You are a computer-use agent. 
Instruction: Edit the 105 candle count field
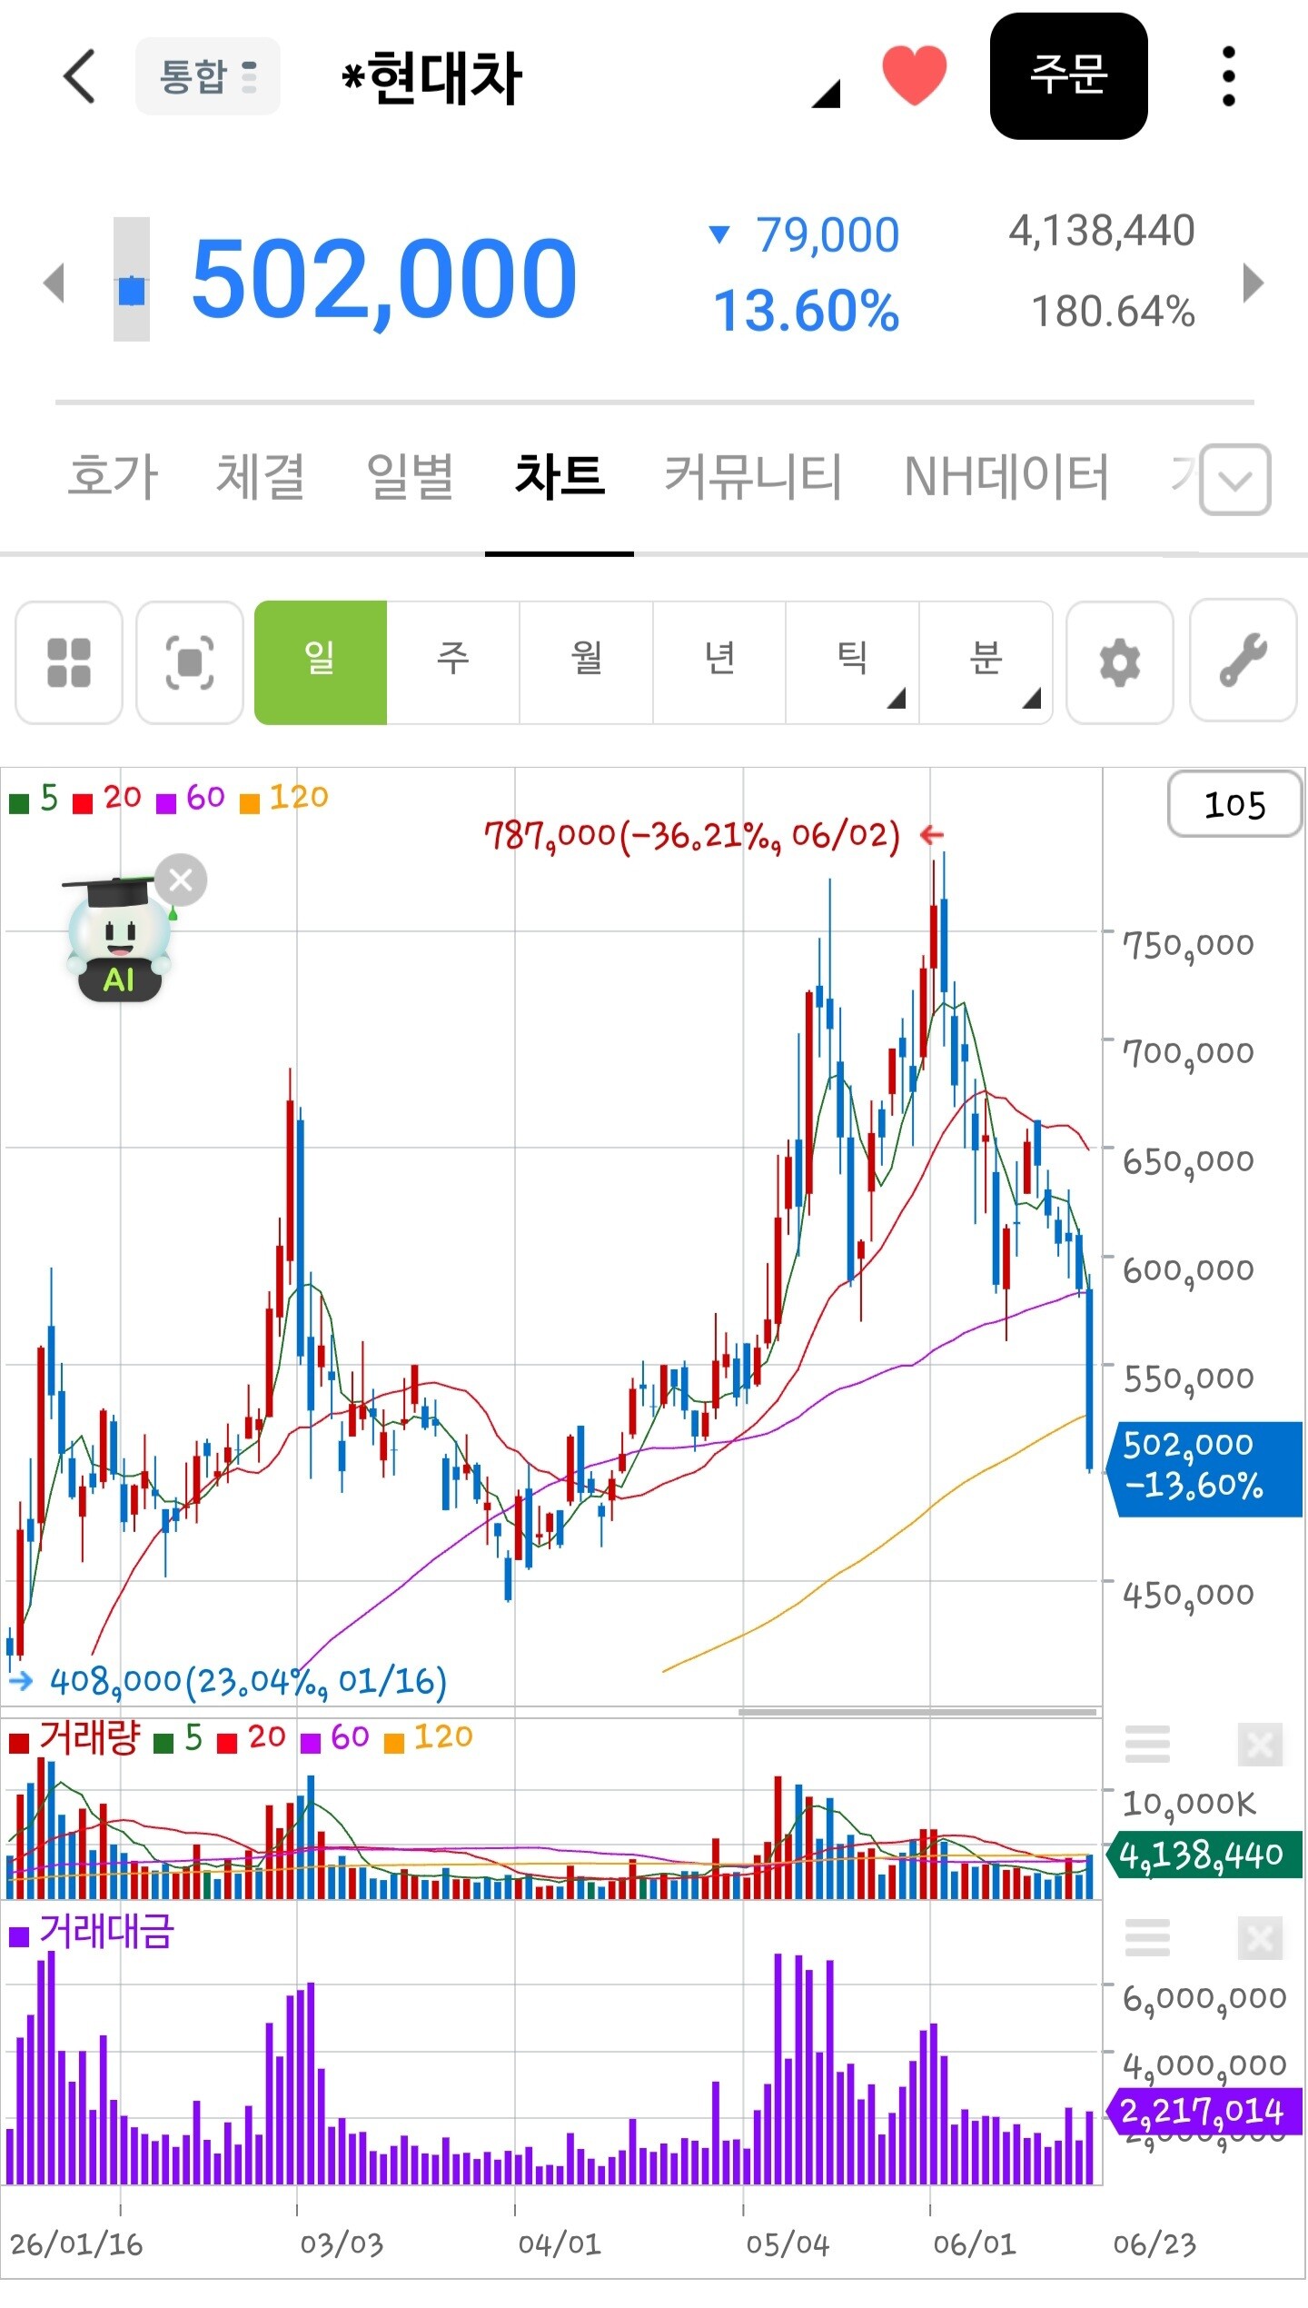pyautogui.click(x=1234, y=804)
